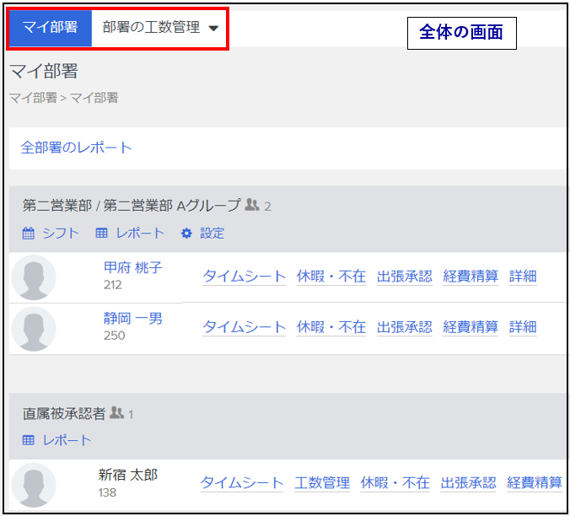Open 工数管理 for 新宿 太郎
Viewport: 570px width, 516px height.
tap(322, 483)
